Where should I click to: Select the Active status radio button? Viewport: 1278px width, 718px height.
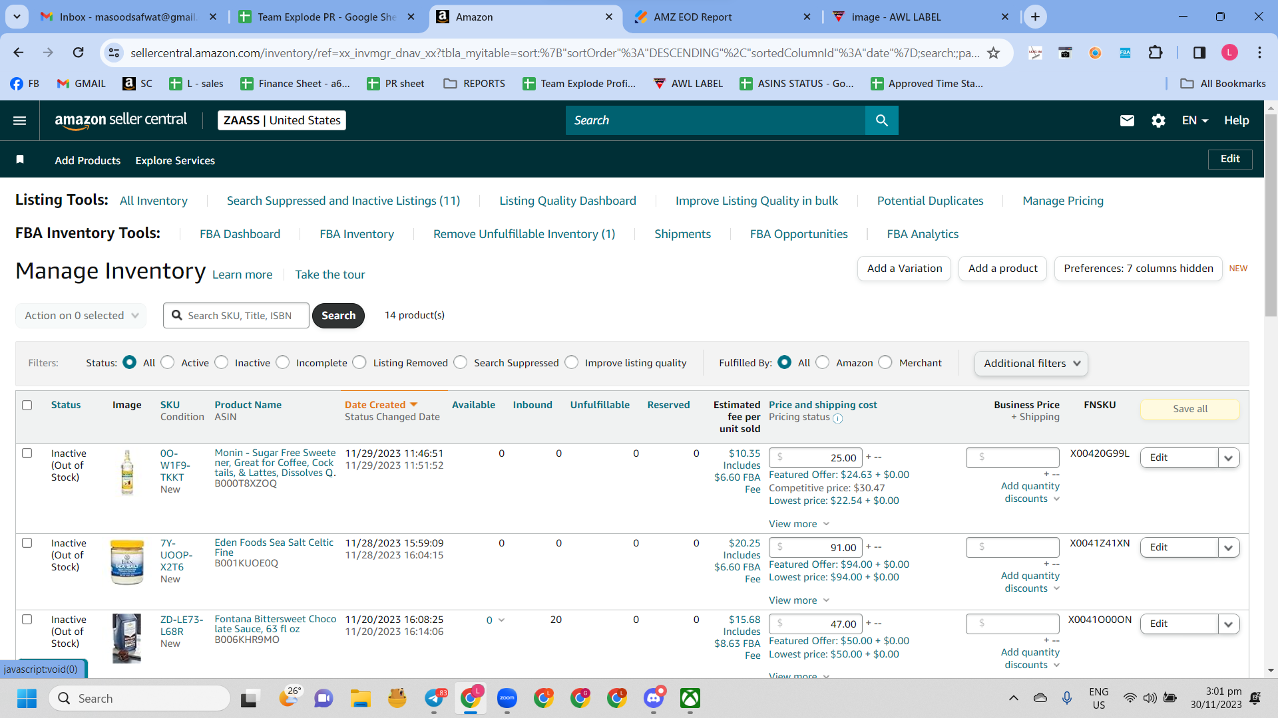168,362
